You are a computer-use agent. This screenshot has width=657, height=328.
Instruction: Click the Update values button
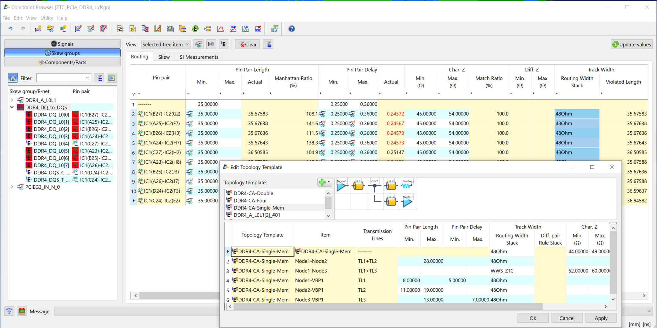631,44
